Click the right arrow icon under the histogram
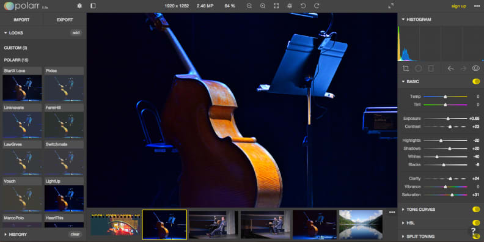Screen dimensions: 484x242 pyautogui.click(x=463, y=68)
